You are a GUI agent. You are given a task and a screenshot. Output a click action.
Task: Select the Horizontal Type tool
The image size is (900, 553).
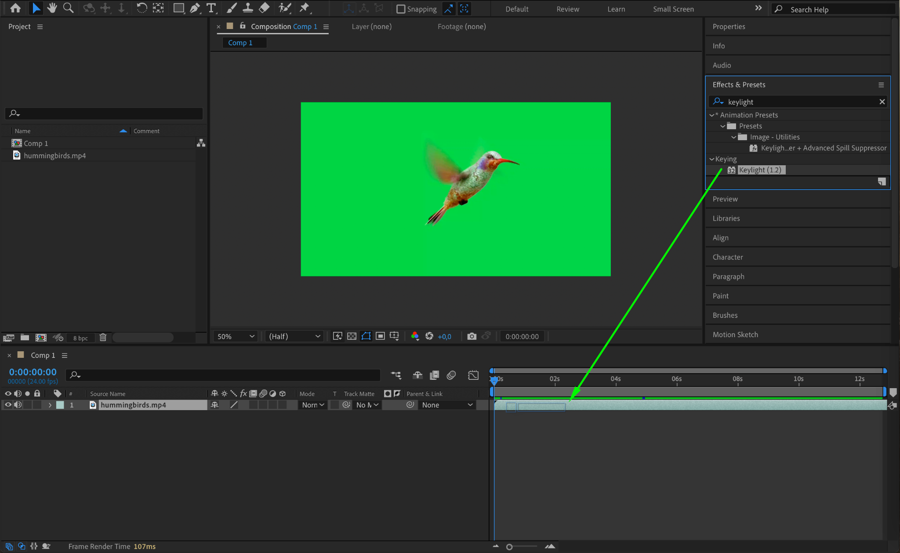pyautogui.click(x=211, y=8)
